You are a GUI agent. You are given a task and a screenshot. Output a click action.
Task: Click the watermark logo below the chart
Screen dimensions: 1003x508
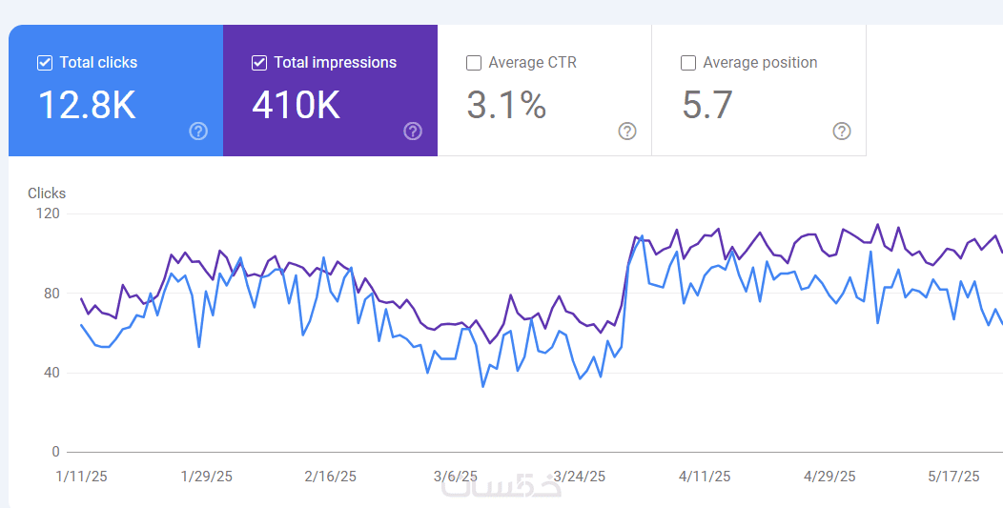501,485
